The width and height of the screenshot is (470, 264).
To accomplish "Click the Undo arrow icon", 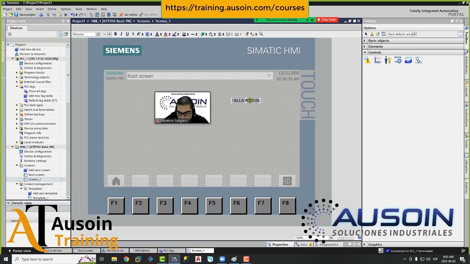I will [x=72, y=15].
